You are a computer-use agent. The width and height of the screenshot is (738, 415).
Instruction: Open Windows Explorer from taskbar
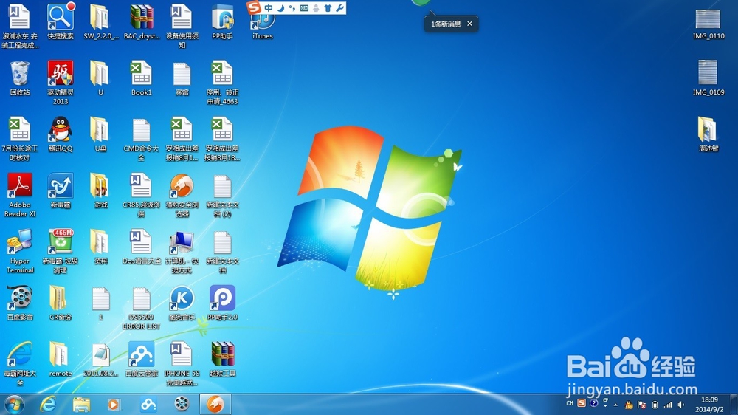pyautogui.click(x=81, y=404)
